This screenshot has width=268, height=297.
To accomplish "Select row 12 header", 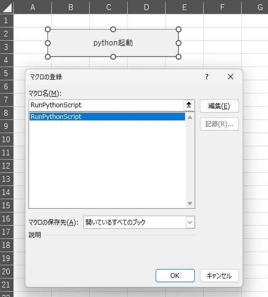I will 7,166.
